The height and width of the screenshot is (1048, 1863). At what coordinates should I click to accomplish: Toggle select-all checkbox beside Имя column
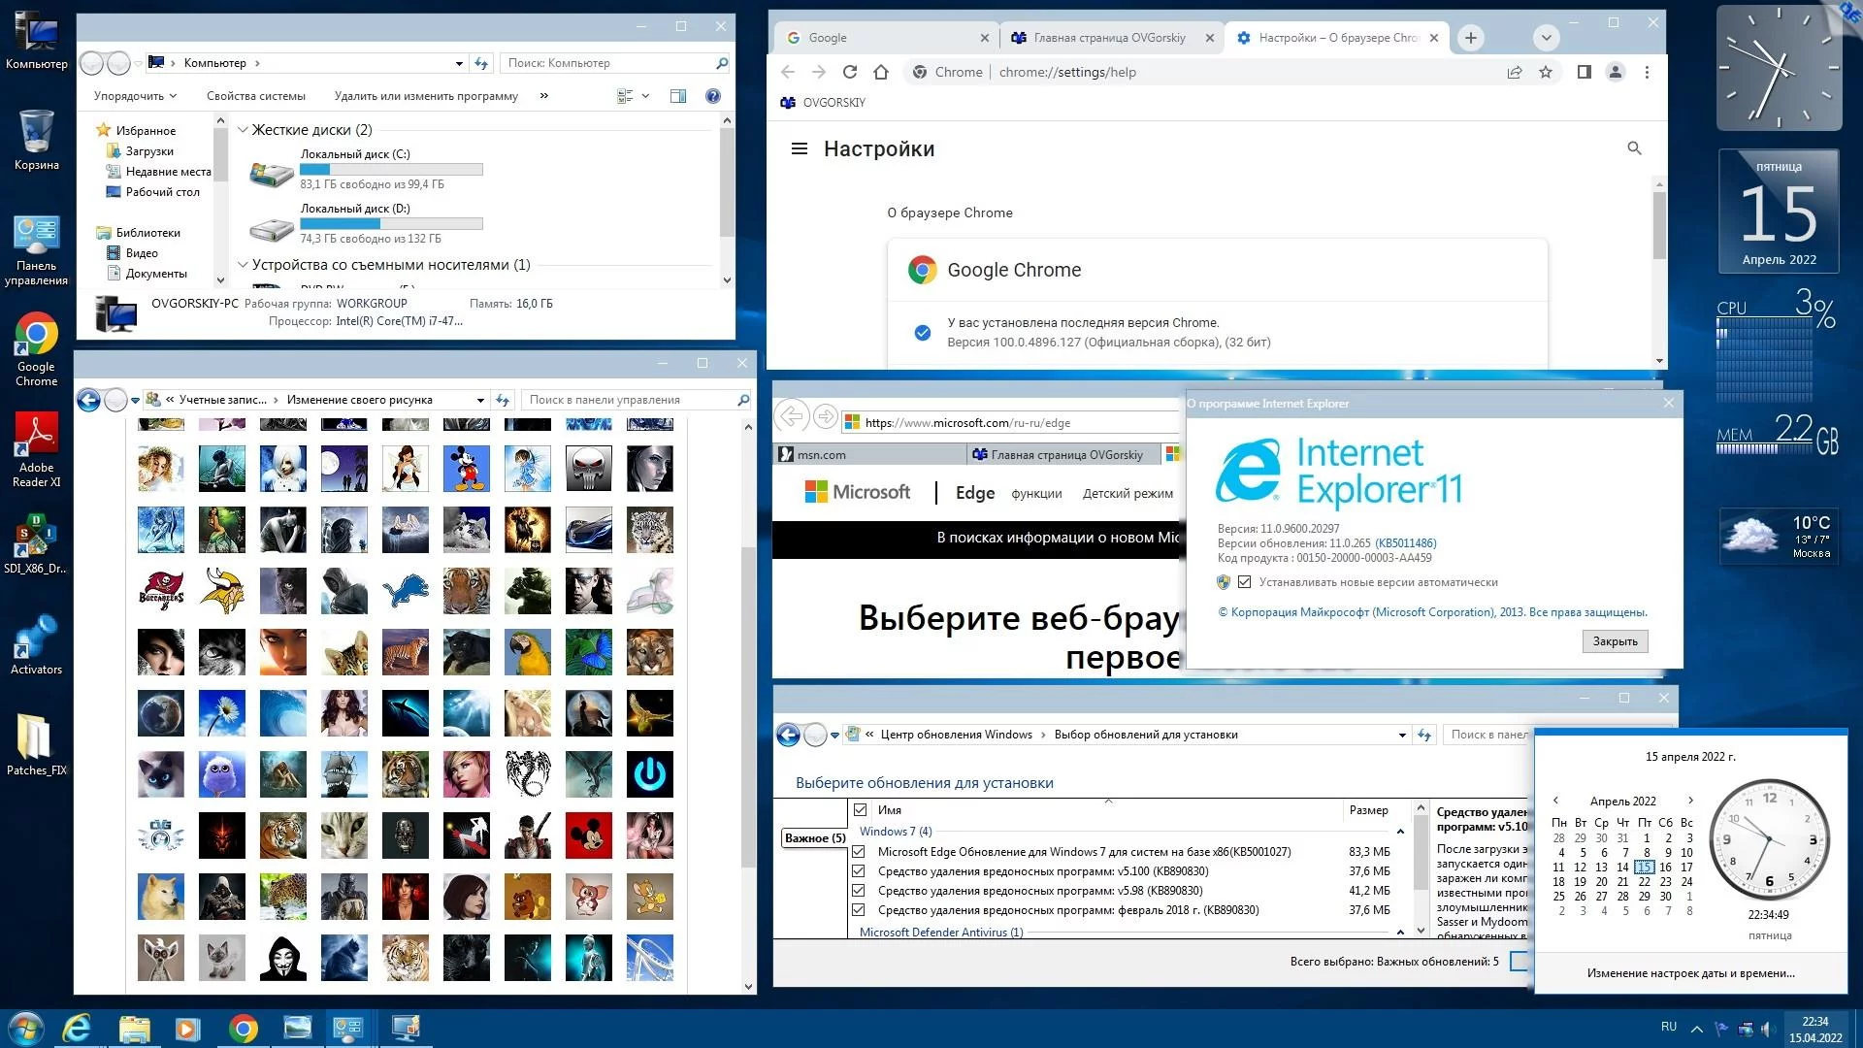tap(860, 810)
